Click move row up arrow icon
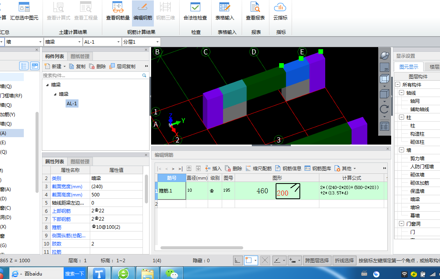This screenshot has width=440, height=279. pos(189,168)
